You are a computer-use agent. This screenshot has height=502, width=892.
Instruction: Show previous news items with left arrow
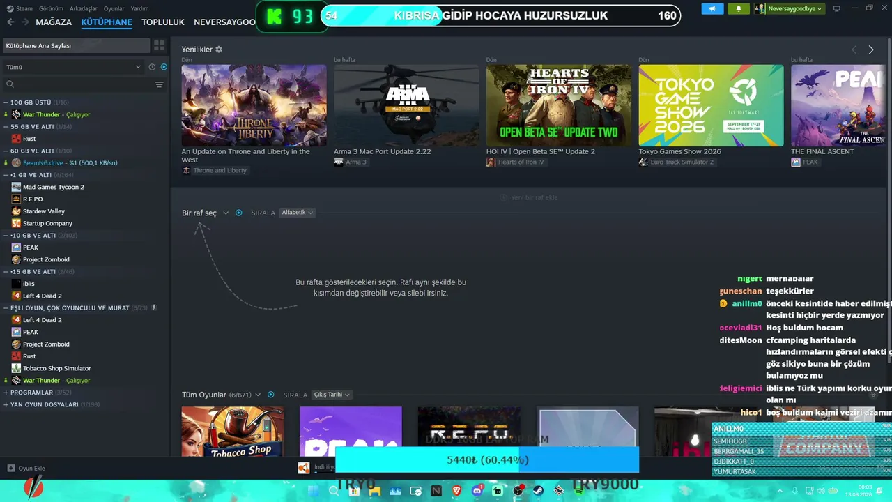tap(854, 50)
